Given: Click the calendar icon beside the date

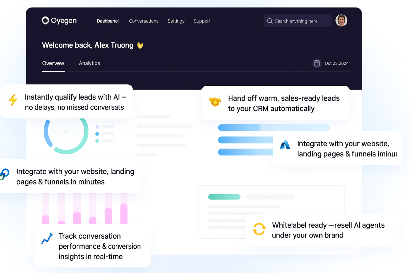Looking at the screenshot, I should click(x=317, y=63).
